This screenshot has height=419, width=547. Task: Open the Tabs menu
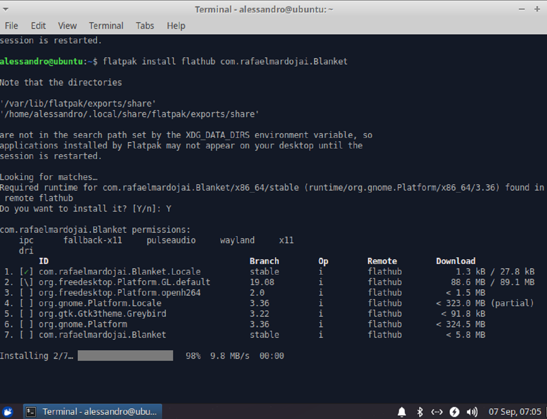(145, 26)
